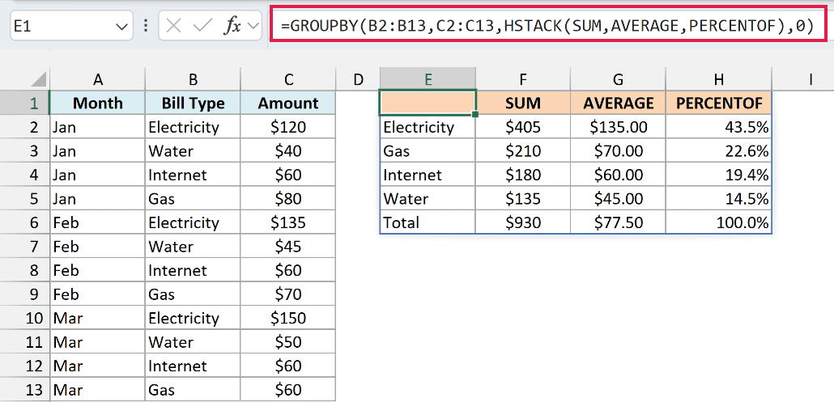The width and height of the screenshot is (834, 402).
Task: Click Internet in the summary table
Action: tap(428, 175)
